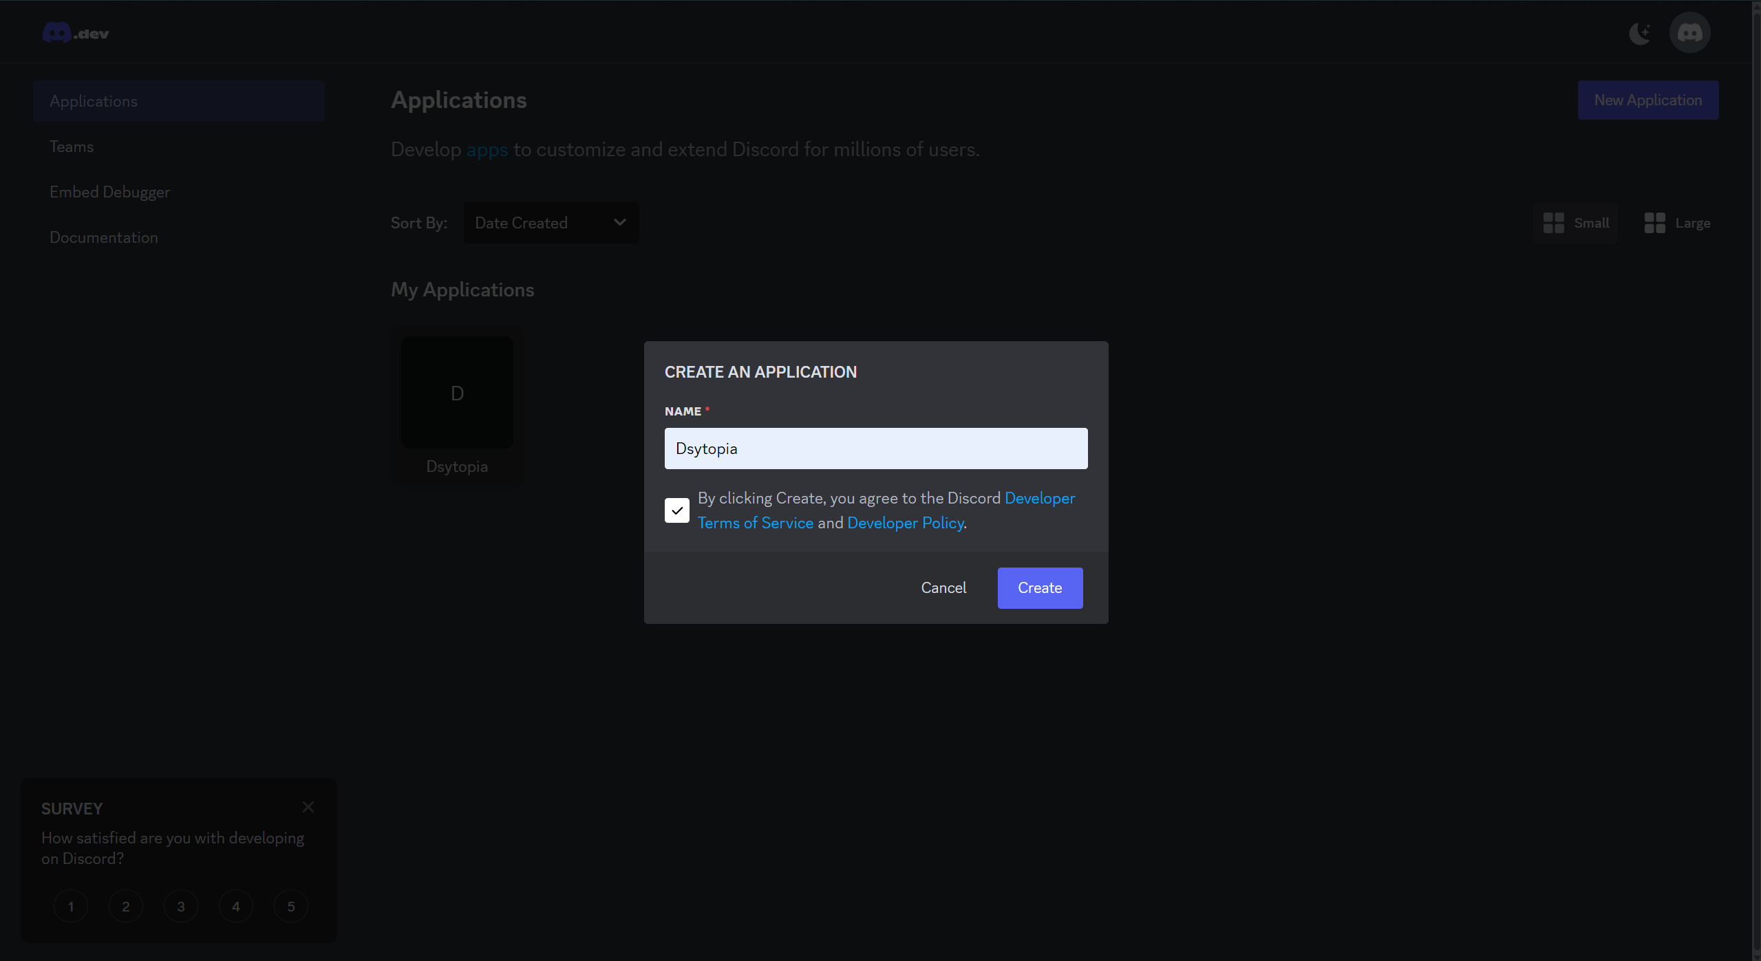Create the Dsytopia application
The width and height of the screenshot is (1761, 961).
pyautogui.click(x=1039, y=587)
